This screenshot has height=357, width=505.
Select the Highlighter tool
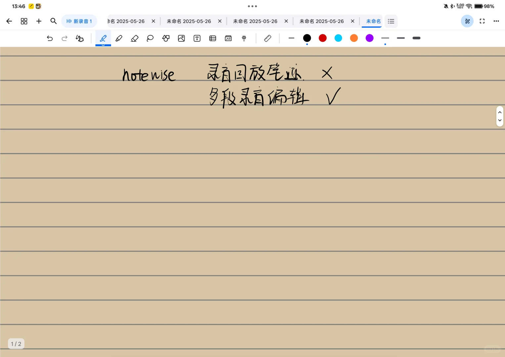(119, 38)
